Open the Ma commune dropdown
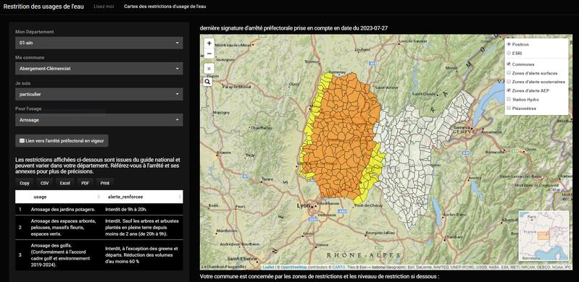The height and width of the screenshot is (282, 579). pyautogui.click(x=99, y=69)
